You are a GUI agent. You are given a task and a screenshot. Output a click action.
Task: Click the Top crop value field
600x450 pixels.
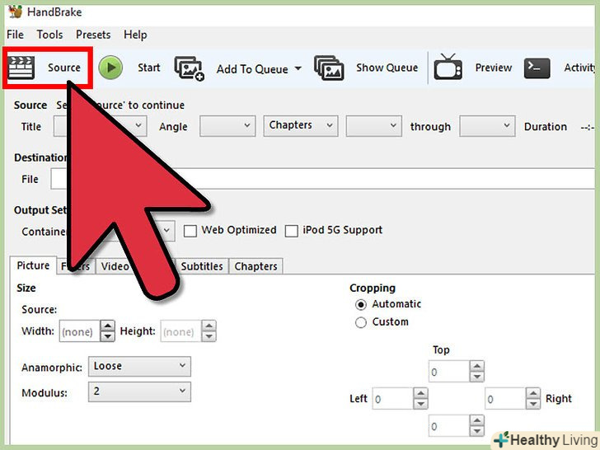tap(449, 371)
